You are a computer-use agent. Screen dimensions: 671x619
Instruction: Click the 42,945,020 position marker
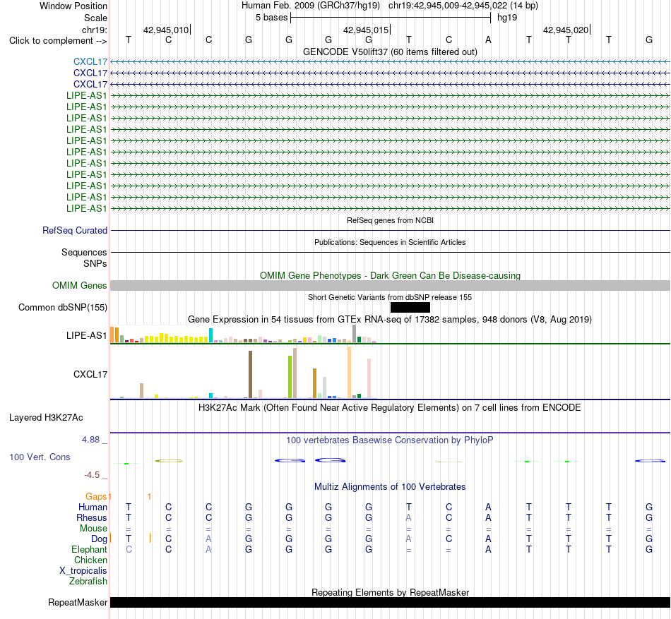566,30
